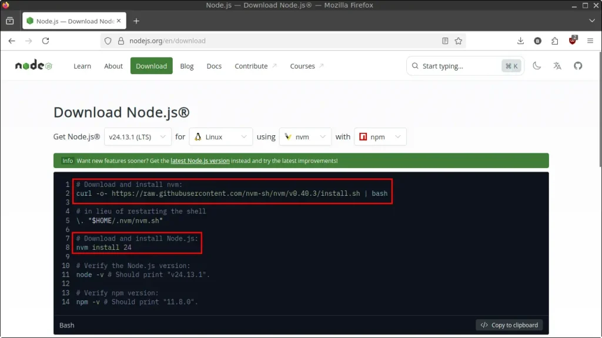The image size is (602, 338).
Task: Toggle dark mode with the moon icon
Action: click(537, 66)
